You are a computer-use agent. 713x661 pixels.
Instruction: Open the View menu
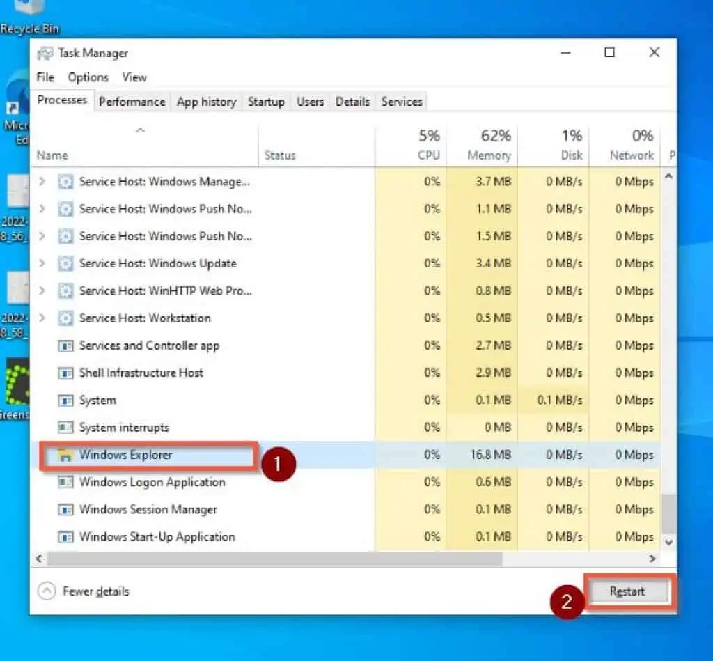pyautogui.click(x=134, y=77)
